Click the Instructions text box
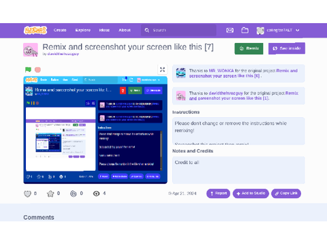Viewport: 327px width, 245px height. pos(238,131)
